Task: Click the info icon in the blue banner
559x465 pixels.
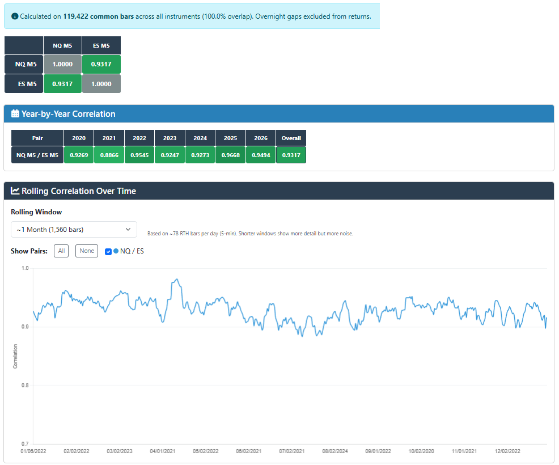Action: coord(15,16)
